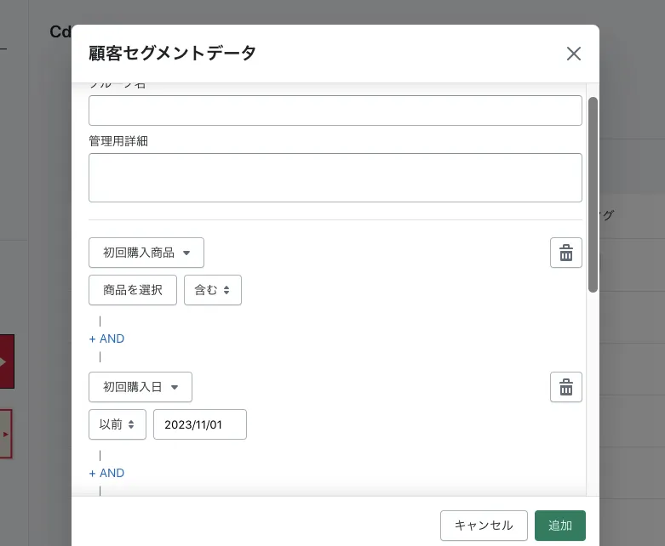Change the 以前 date comparison selector
665x546 pixels.
(x=118, y=424)
